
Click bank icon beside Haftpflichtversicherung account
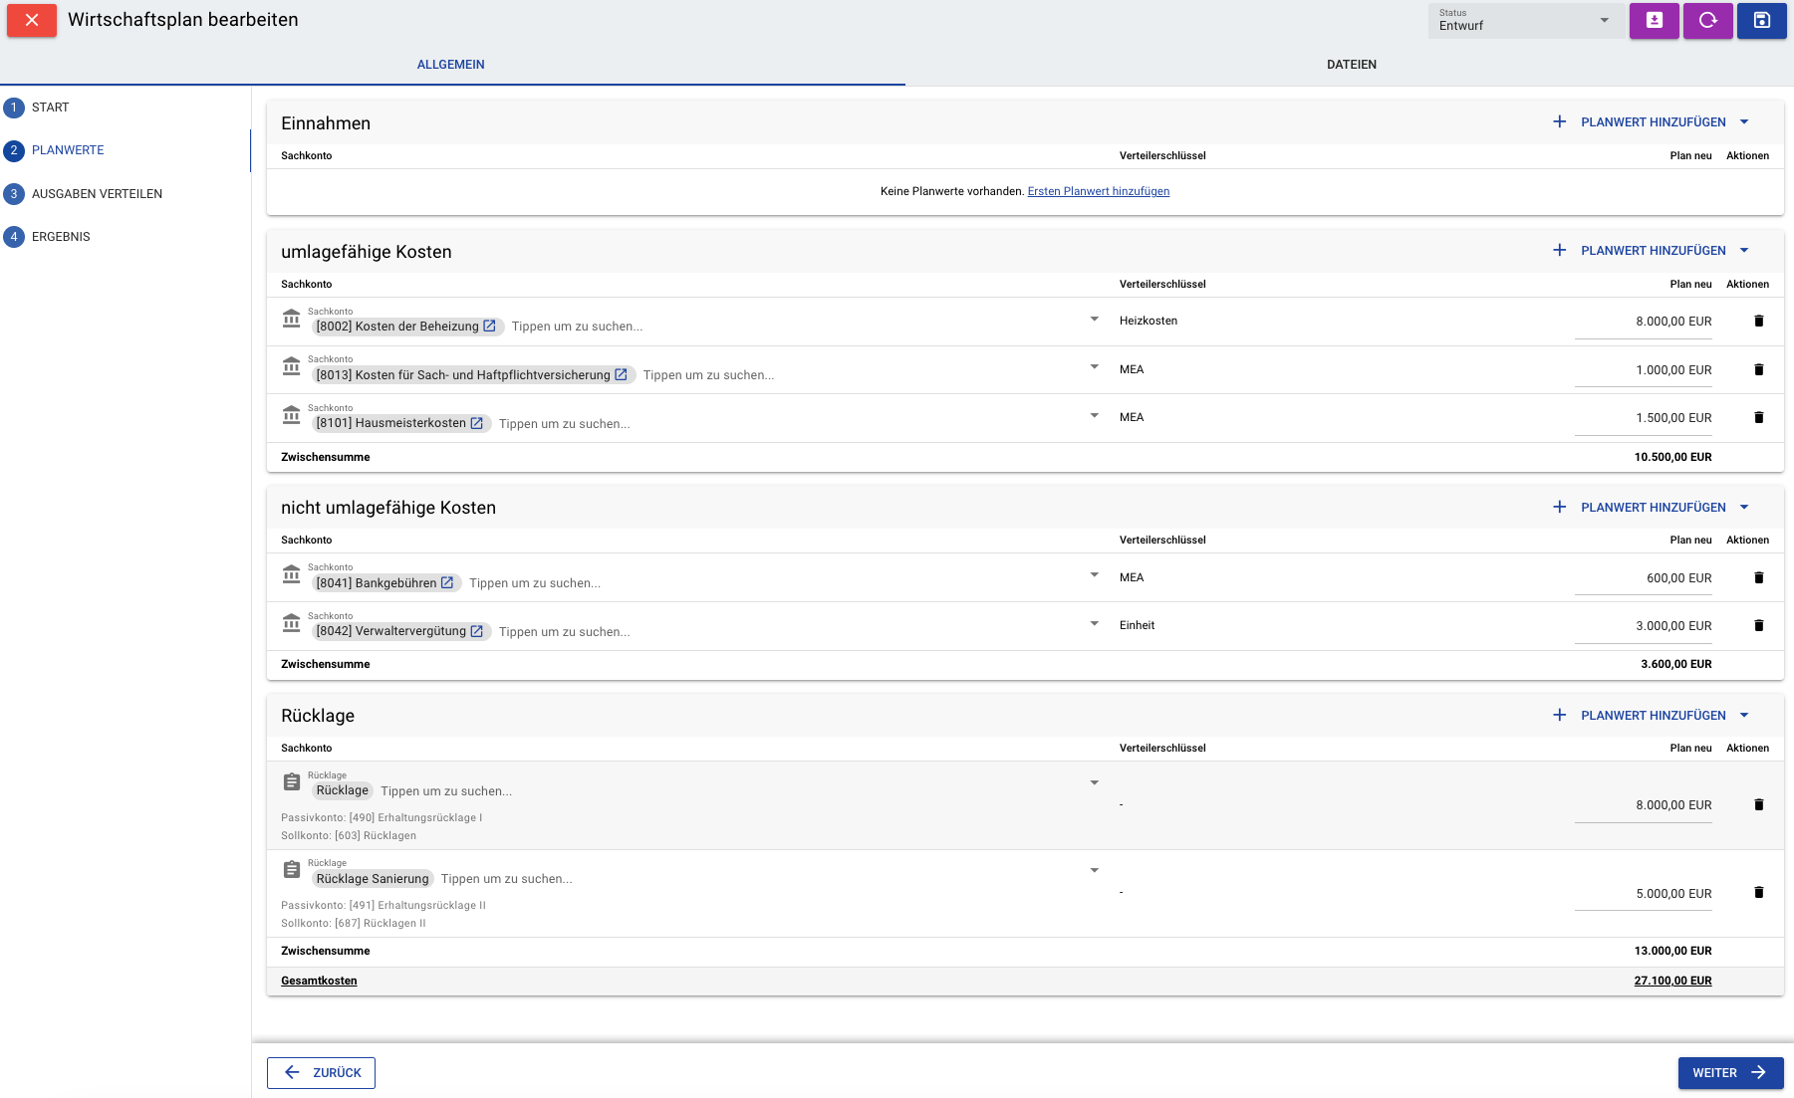click(x=291, y=366)
